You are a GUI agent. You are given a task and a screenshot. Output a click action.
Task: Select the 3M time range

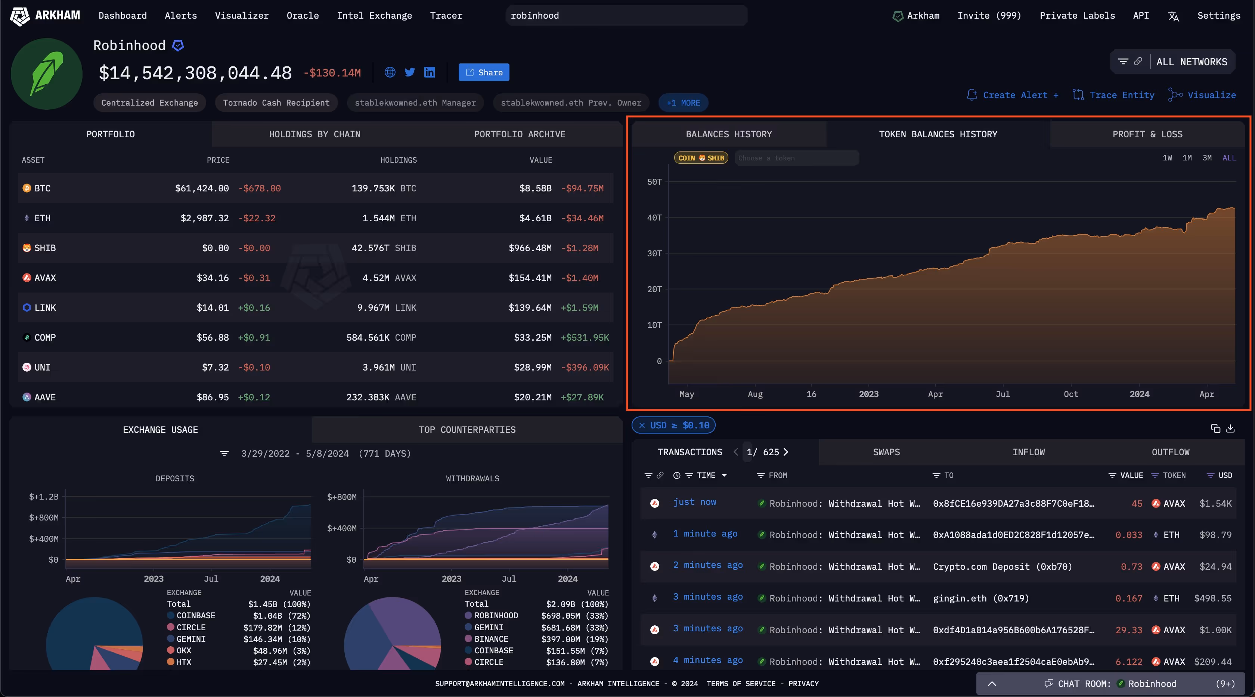pyautogui.click(x=1207, y=158)
